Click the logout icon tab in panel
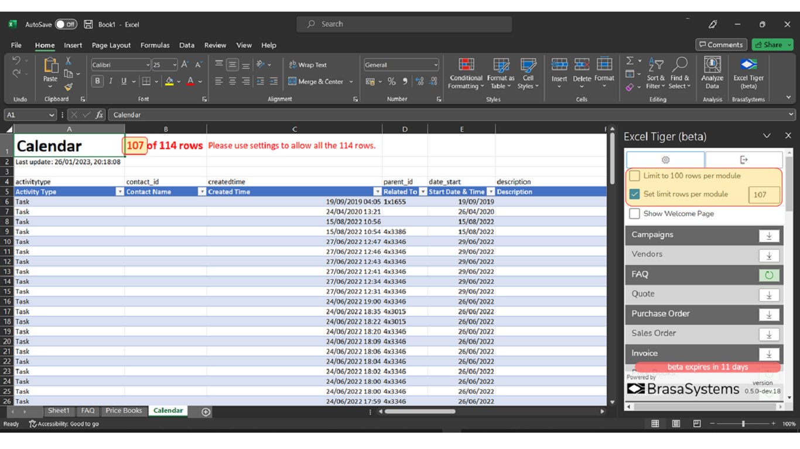Image resolution: width=800 pixels, height=449 pixels. coord(744,160)
